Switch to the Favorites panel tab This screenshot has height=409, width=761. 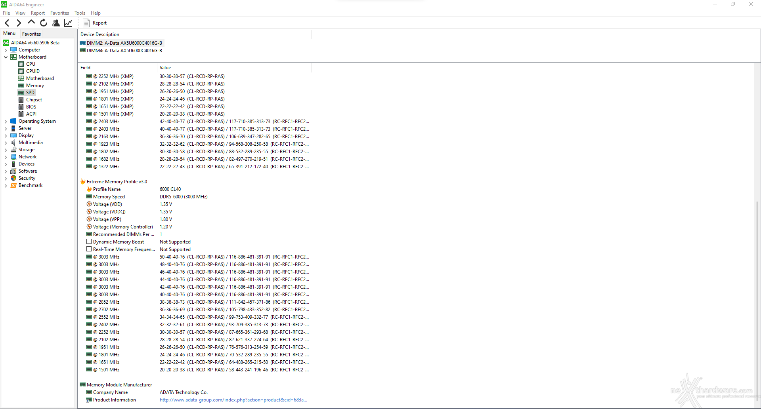[31, 34]
